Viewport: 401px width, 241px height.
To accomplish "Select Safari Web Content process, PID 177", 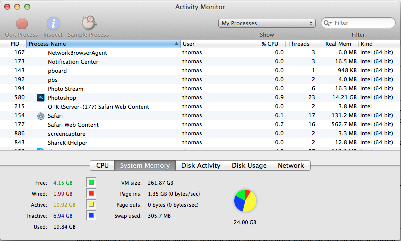I will coord(73,125).
